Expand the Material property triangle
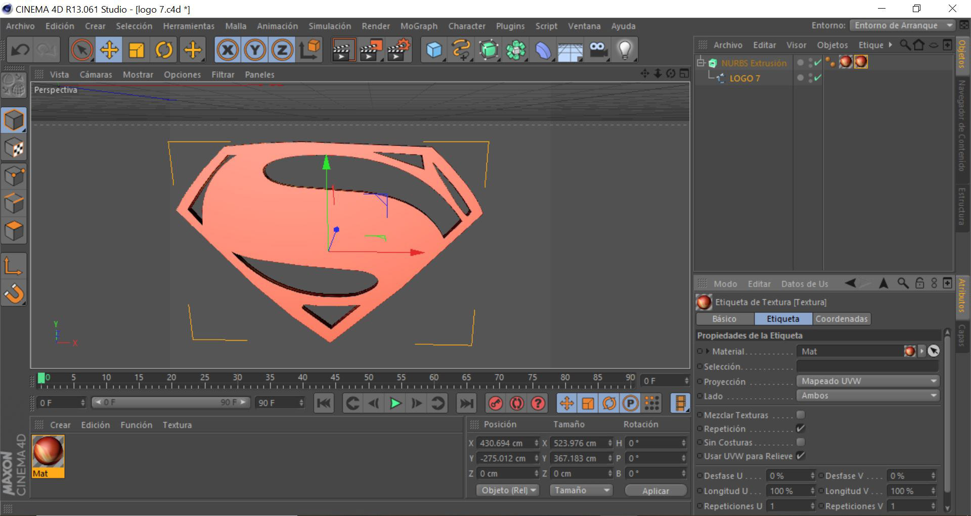The height and width of the screenshot is (516, 971). [708, 351]
